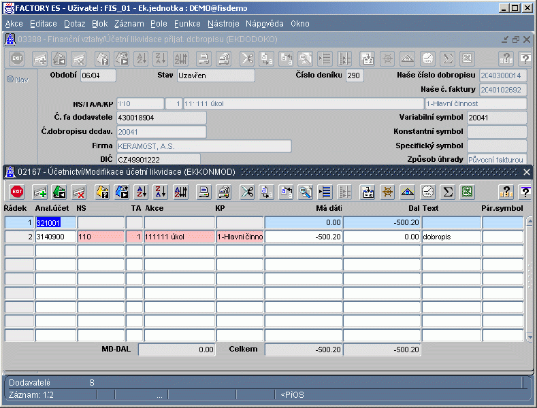Click the empty Konstantní symbol field
537x408 pixels.
pyautogui.click(x=497, y=132)
